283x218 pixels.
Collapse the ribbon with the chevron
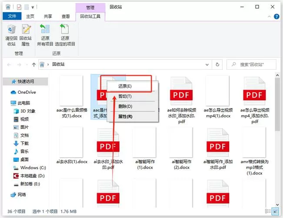tap(269, 17)
